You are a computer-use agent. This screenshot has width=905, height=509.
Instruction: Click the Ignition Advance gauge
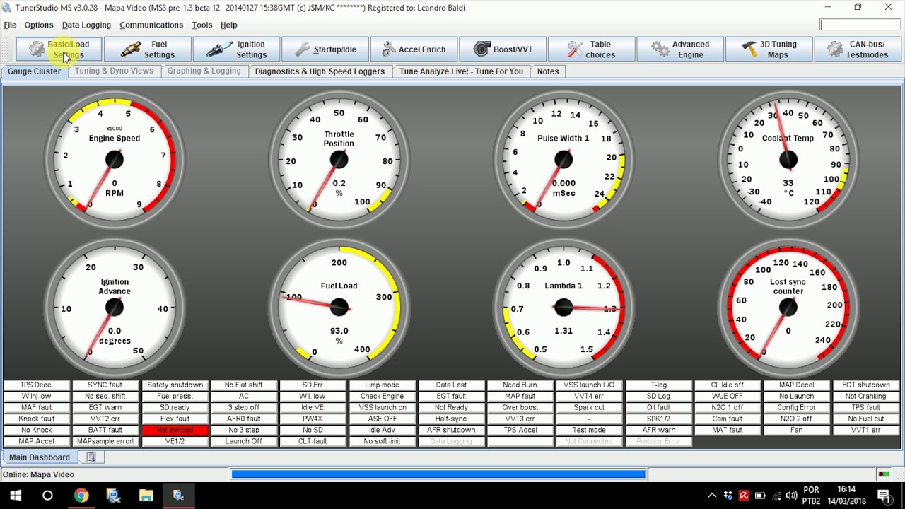pos(114,307)
